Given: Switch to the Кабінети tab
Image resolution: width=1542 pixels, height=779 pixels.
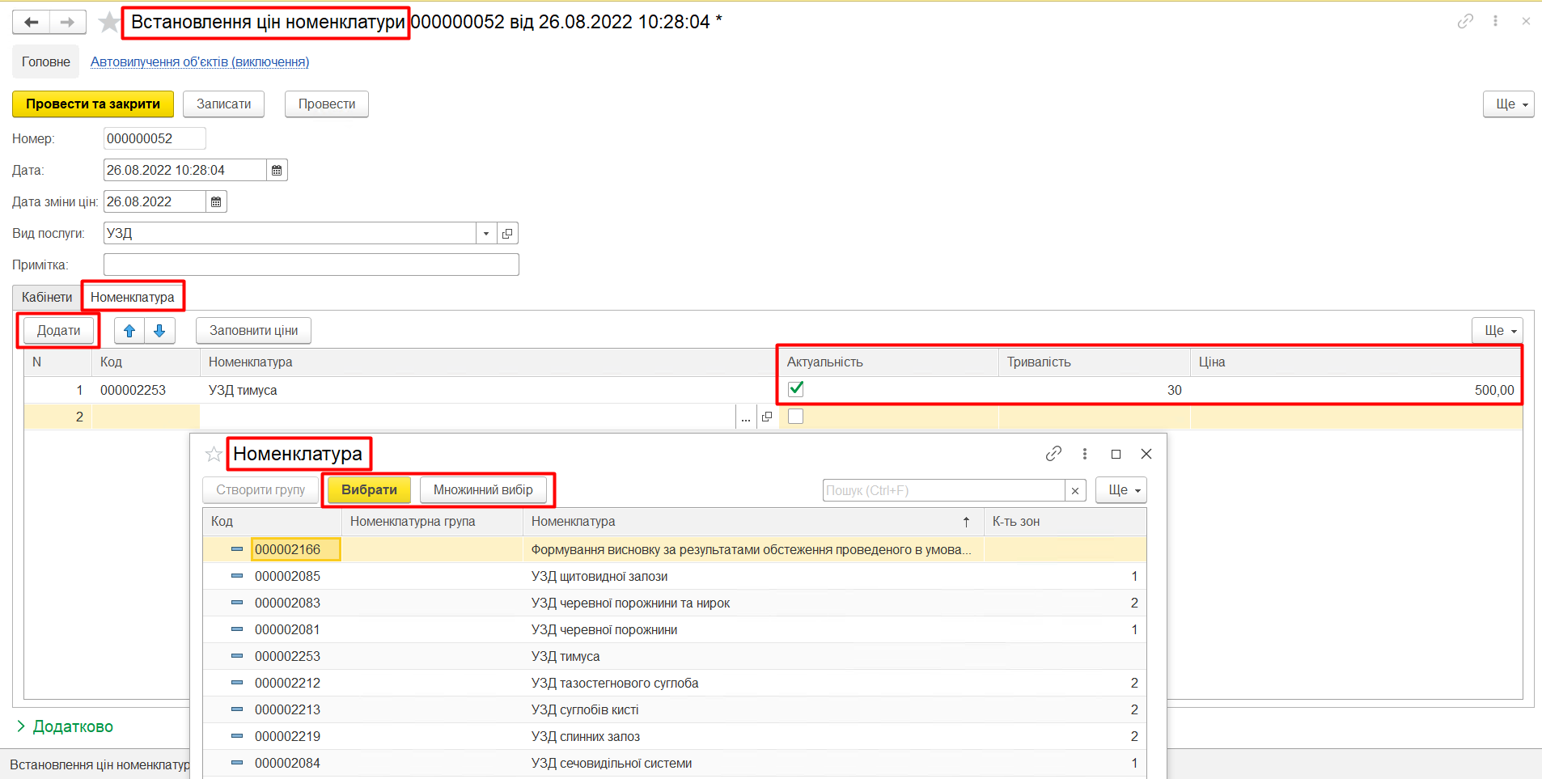Looking at the screenshot, I should 47,298.
